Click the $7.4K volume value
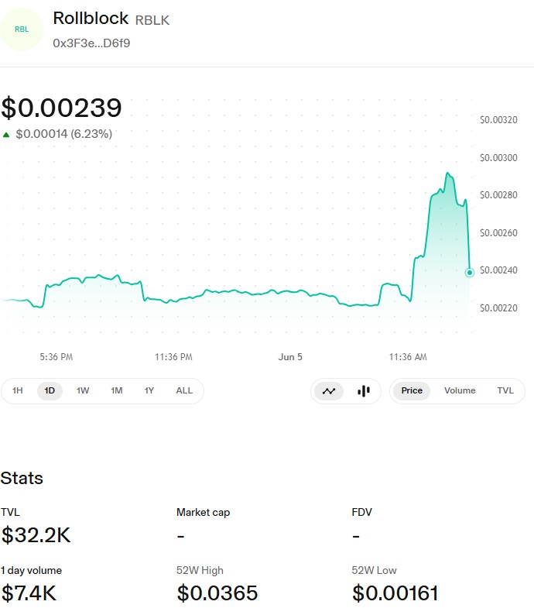The image size is (534, 615). pyautogui.click(x=29, y=593)
